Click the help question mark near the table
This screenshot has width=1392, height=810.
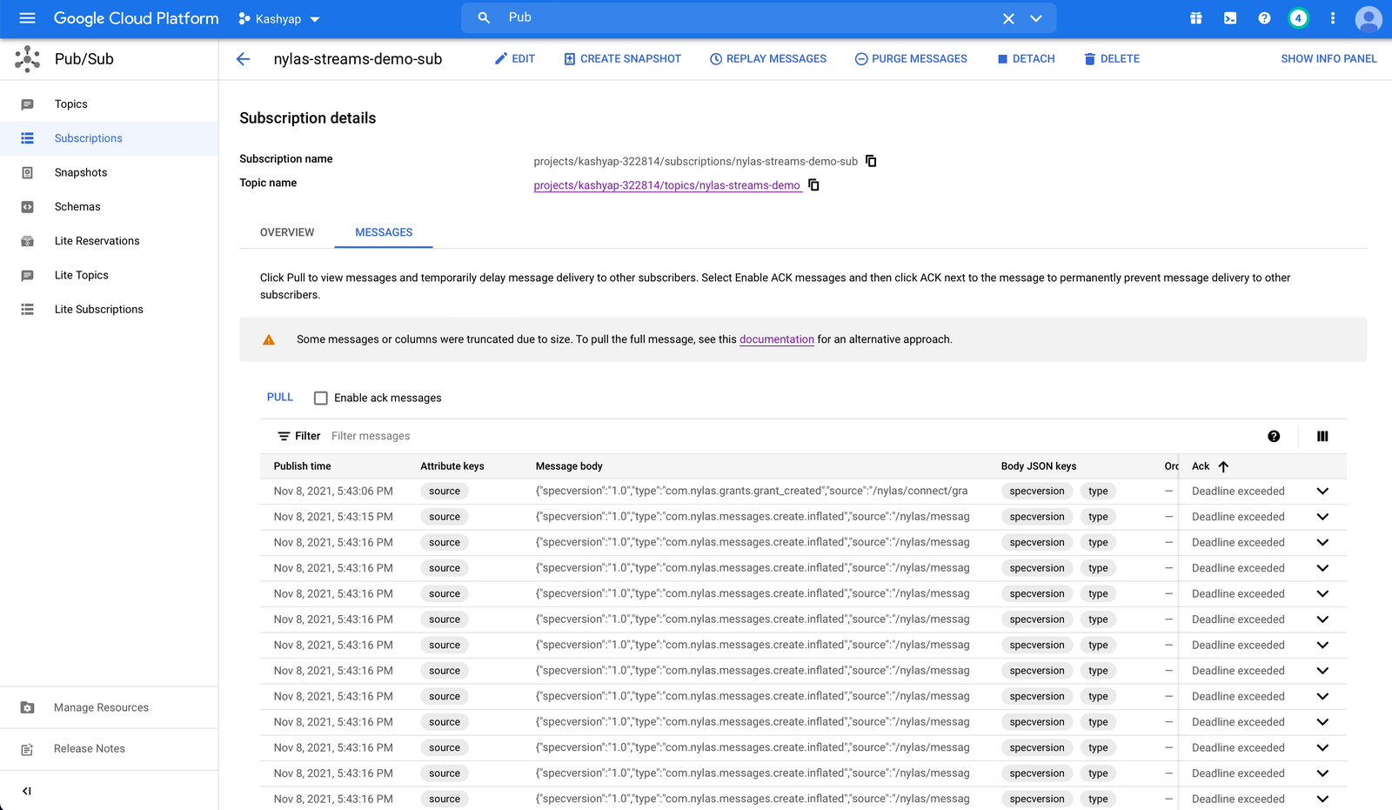pos(1274,436)
